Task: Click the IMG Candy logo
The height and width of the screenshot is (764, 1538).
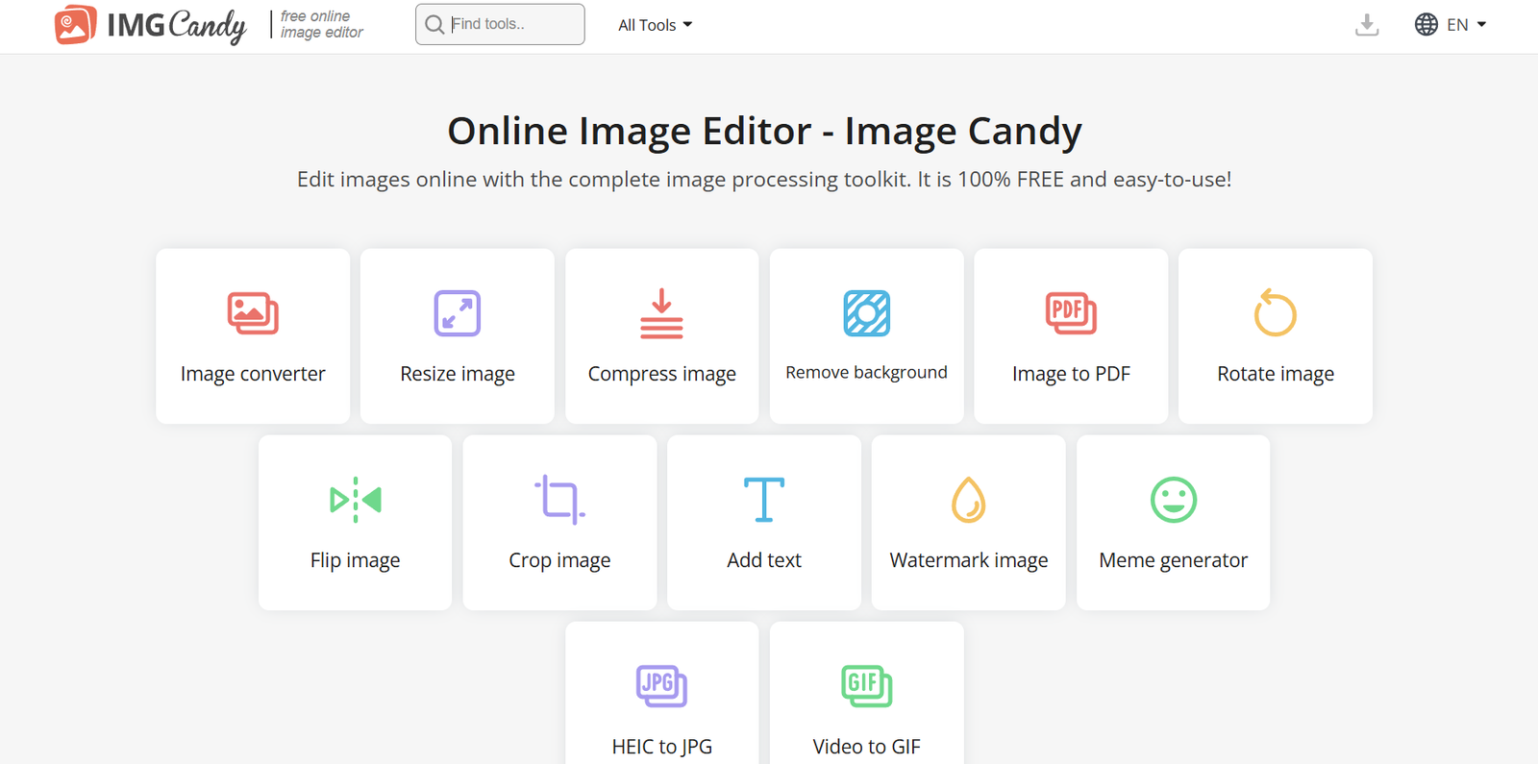Action: [151, 25]
